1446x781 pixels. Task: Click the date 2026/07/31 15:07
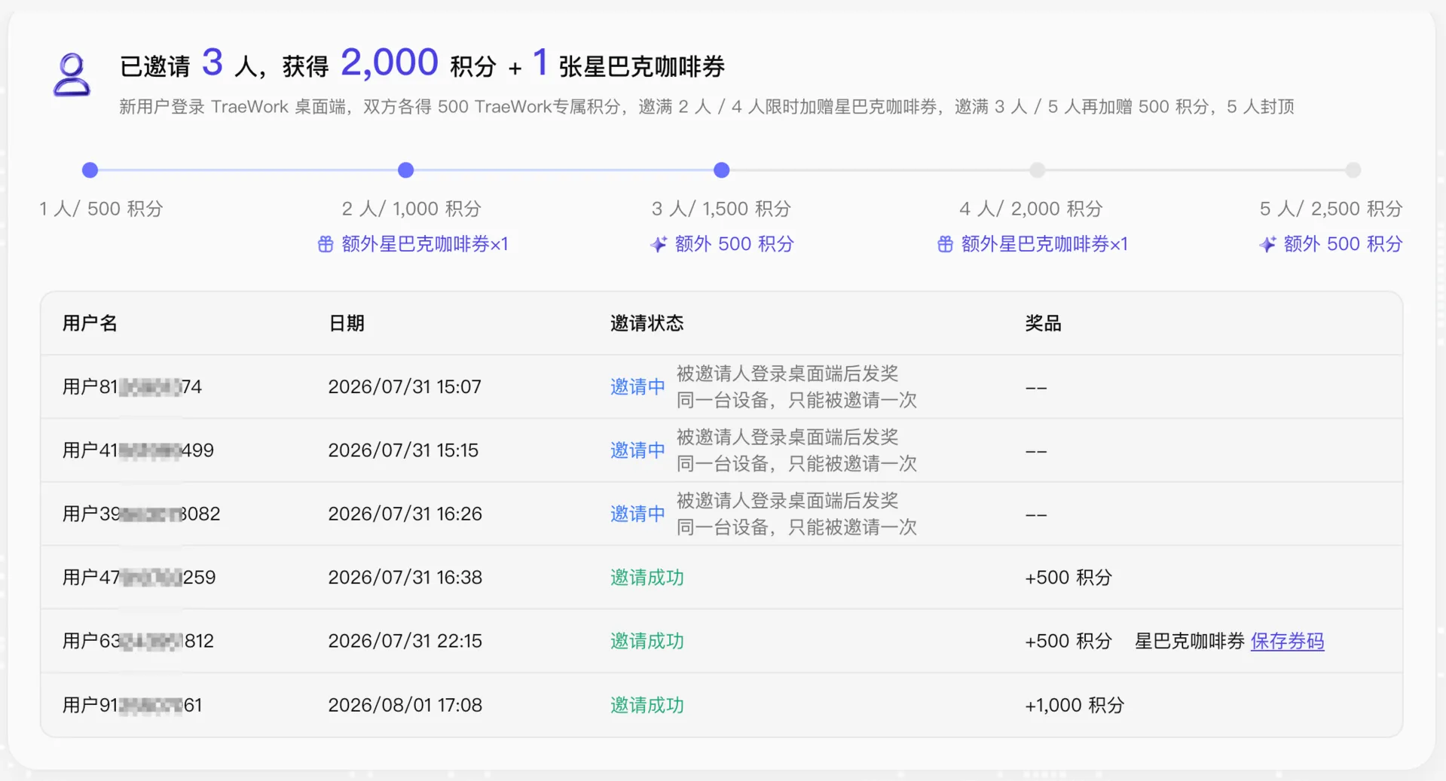tap(405, 386)
